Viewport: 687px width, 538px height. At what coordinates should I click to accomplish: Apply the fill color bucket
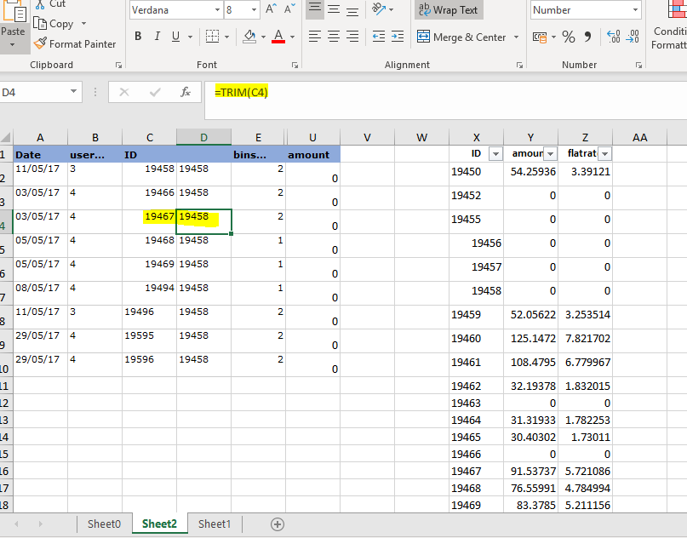point(249,37)
